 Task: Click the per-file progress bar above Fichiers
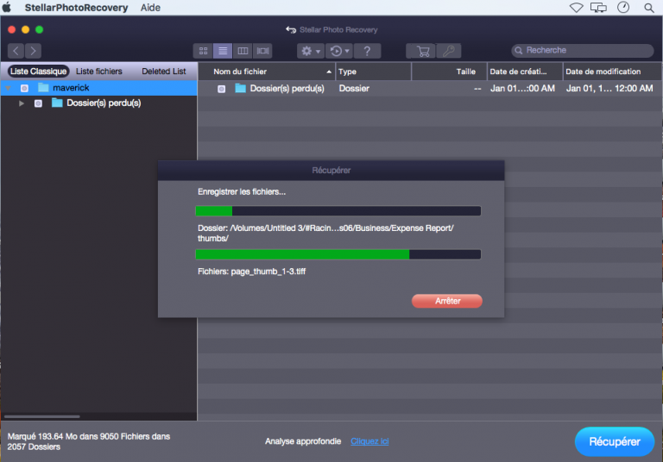(338, 254)
